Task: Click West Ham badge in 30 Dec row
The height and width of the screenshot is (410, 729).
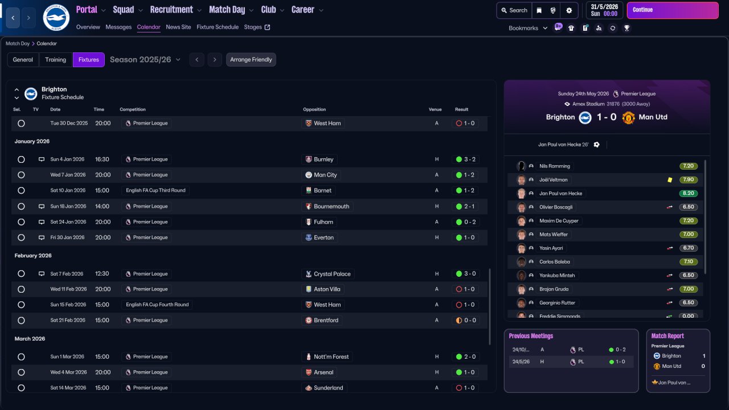Action: tap(309, 123)
